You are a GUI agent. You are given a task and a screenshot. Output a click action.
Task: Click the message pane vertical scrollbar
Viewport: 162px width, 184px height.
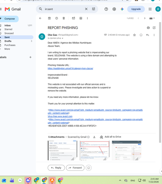click(160, 82)
